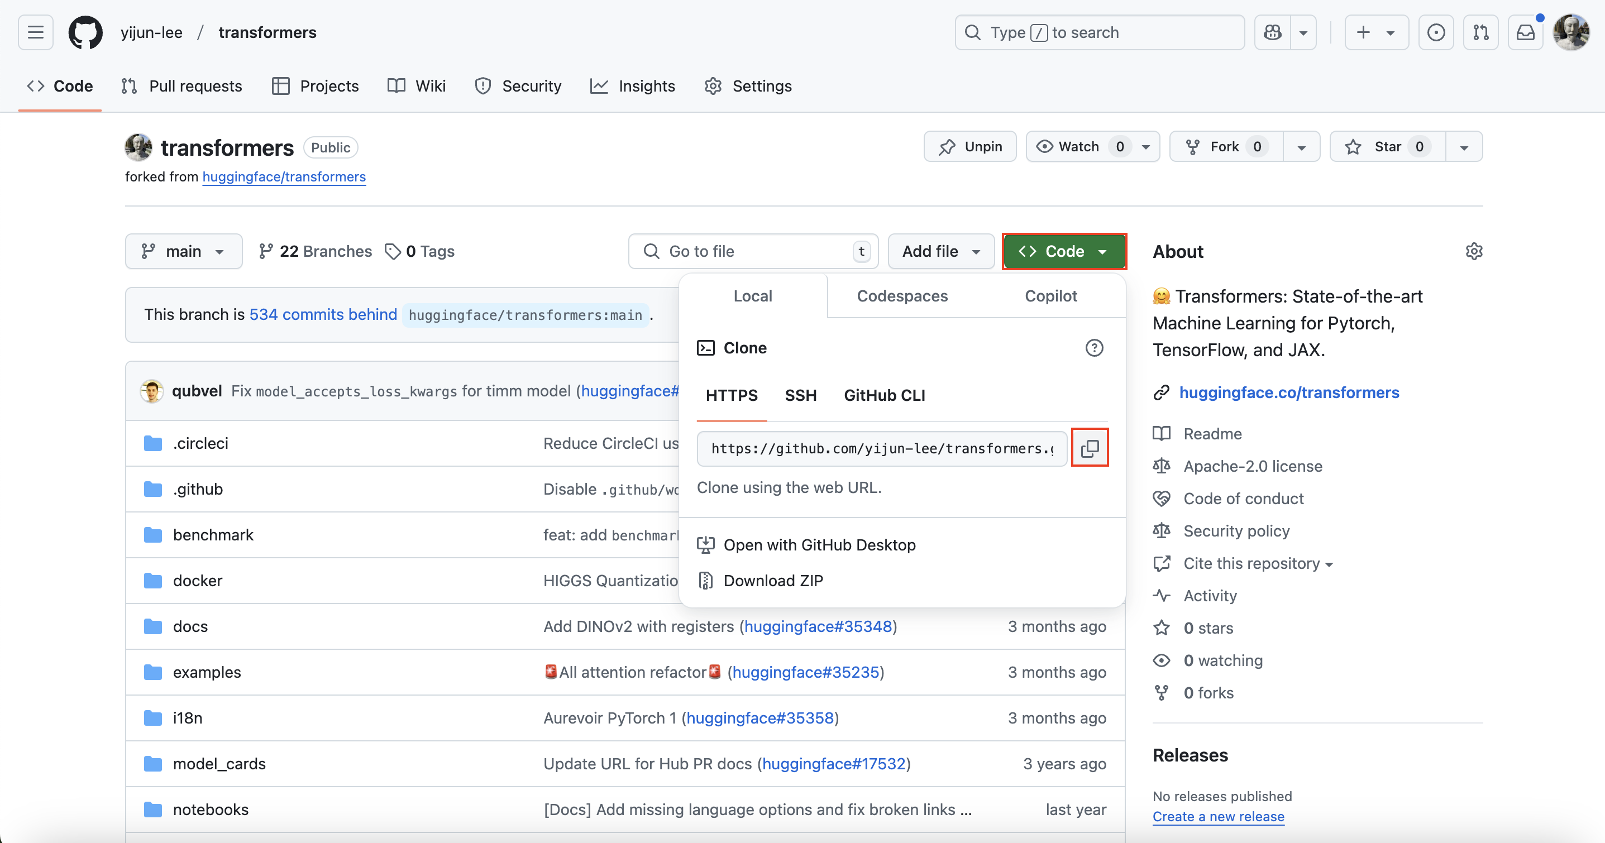The width and height of the screenshot is (1605, 843).
Task: Open the docs folder
Action: pos(190,626)
